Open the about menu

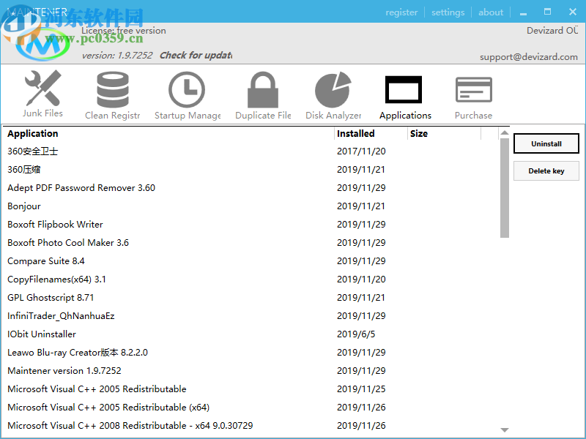click(491, 12)
